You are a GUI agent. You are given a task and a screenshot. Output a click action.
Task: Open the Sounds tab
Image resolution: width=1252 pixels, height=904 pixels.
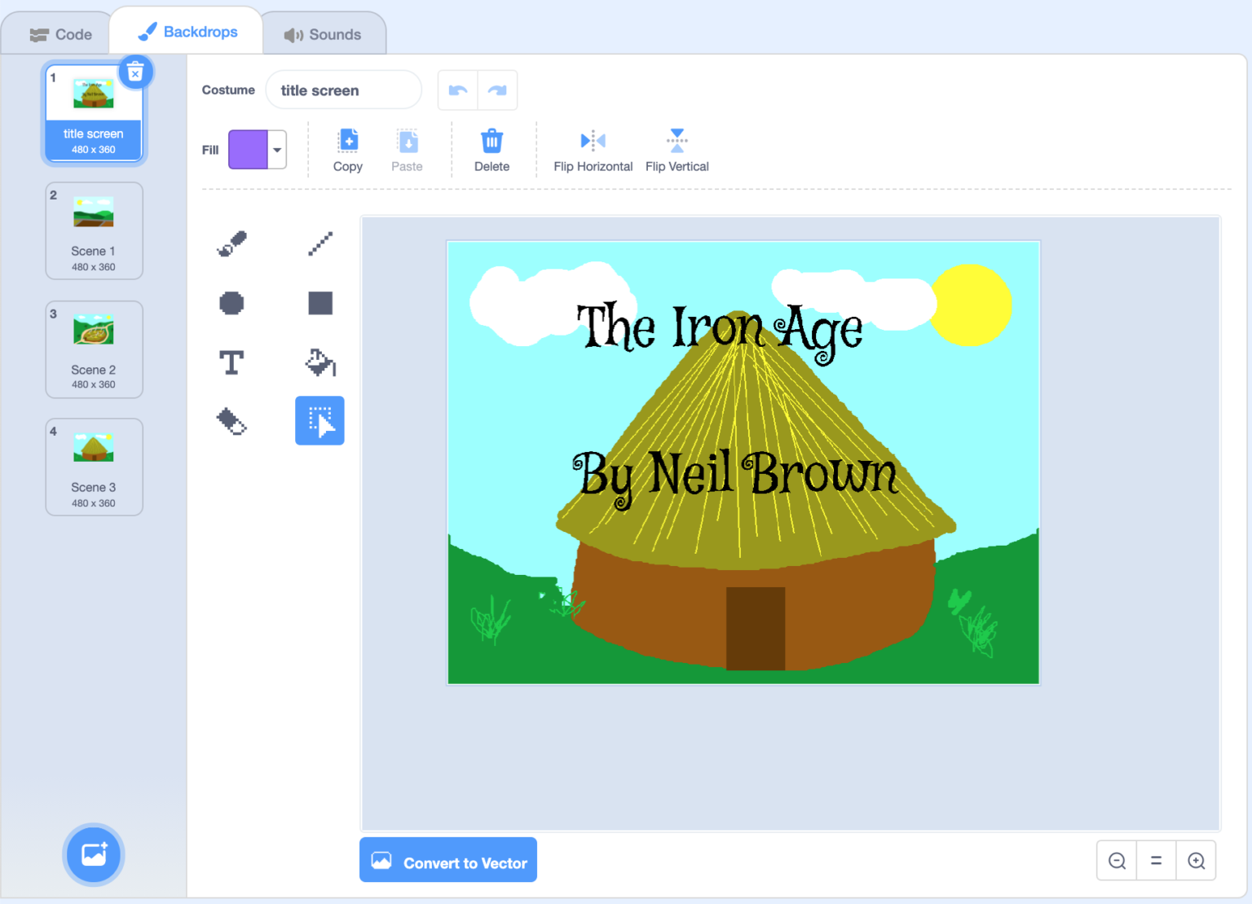324,33
